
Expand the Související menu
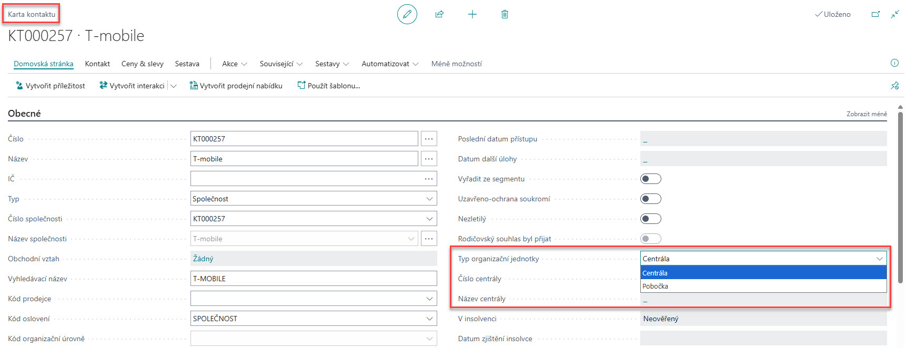pyautogui.click(x=281, y=64)
